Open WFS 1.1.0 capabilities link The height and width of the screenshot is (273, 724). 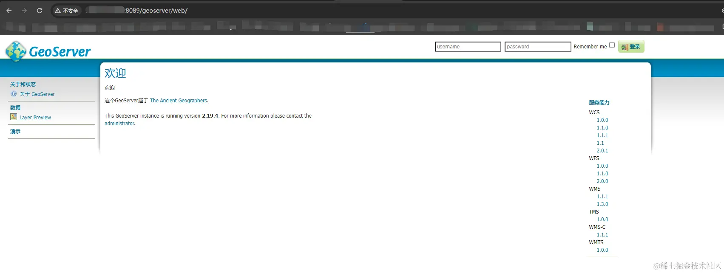tap(602, 174)
